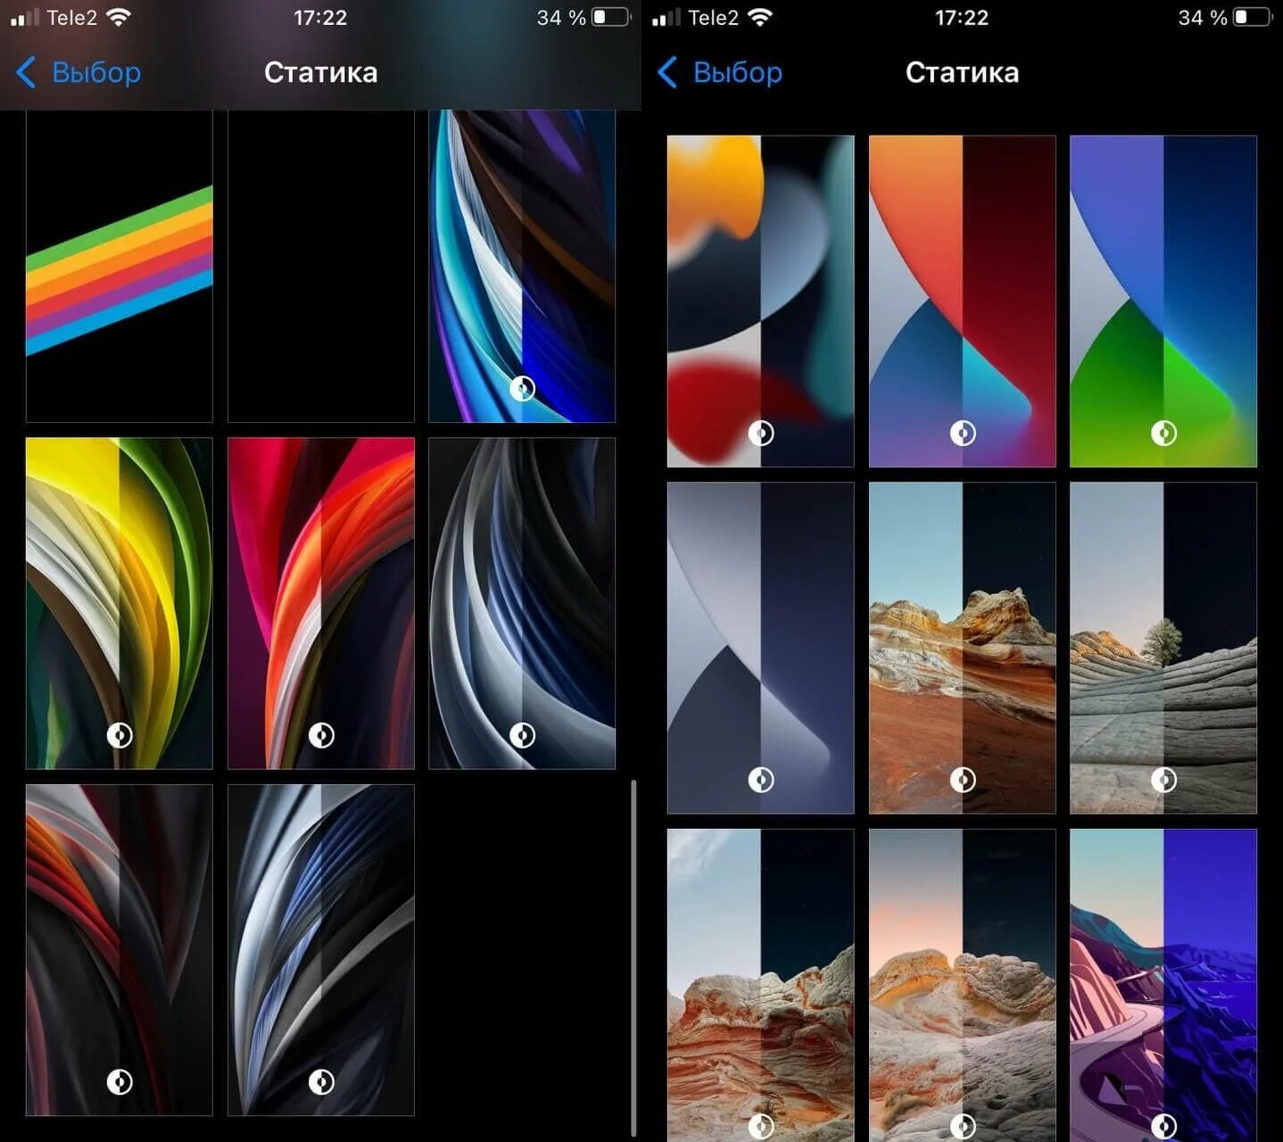Tap the left screen Статика title
1283x1142 pixels.
pos(321,72)
